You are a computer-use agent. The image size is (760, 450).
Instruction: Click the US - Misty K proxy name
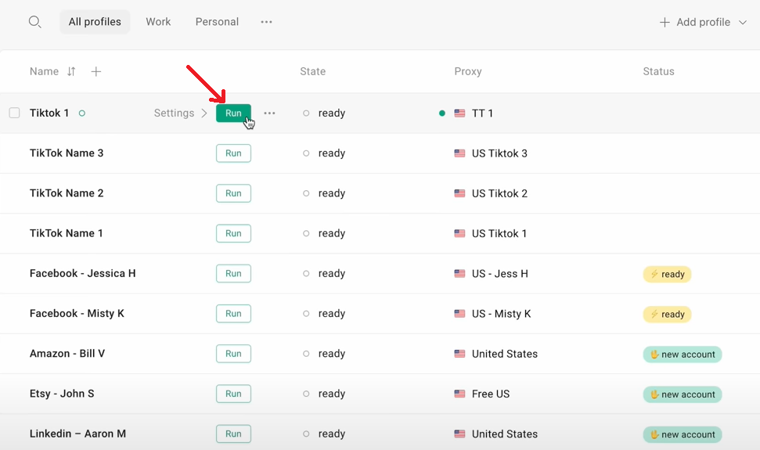click(501, 314)
